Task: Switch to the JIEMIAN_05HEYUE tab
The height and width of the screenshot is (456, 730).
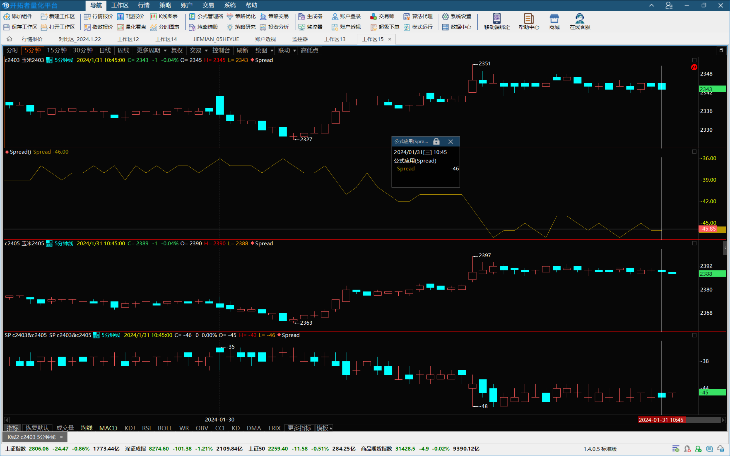Action: coord(216,39)
